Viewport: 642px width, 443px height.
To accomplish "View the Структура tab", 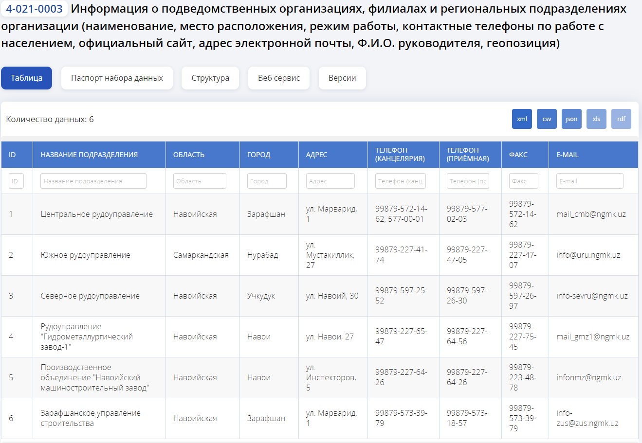I will [x=210, y=78].
